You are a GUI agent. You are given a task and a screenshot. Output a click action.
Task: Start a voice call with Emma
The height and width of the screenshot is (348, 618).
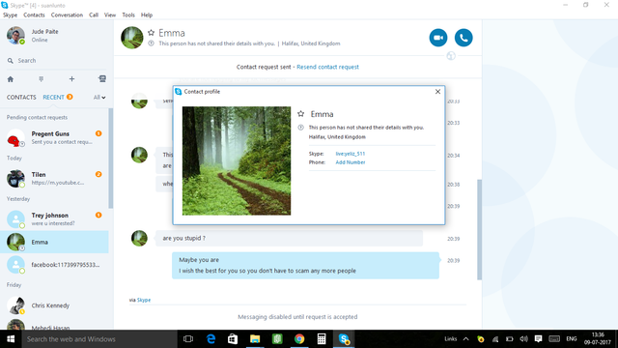[463, 38]
